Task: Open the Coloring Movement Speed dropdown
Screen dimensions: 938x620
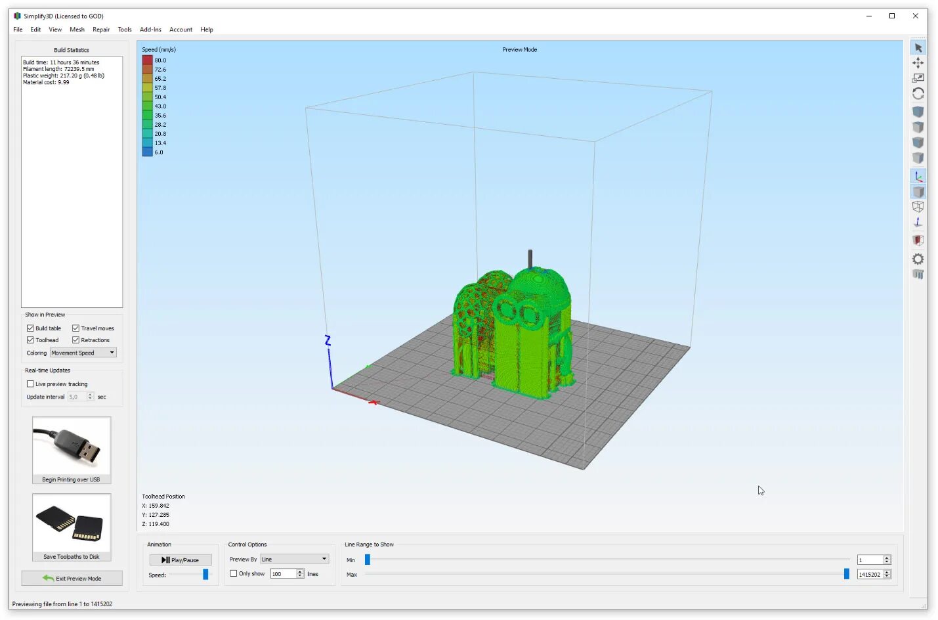Action: click(82, 353)
